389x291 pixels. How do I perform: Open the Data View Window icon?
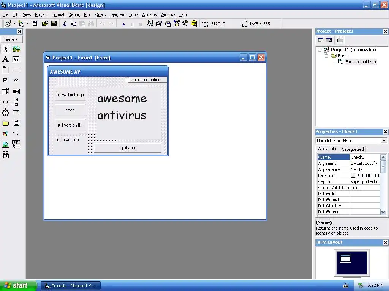pos(194,24)
